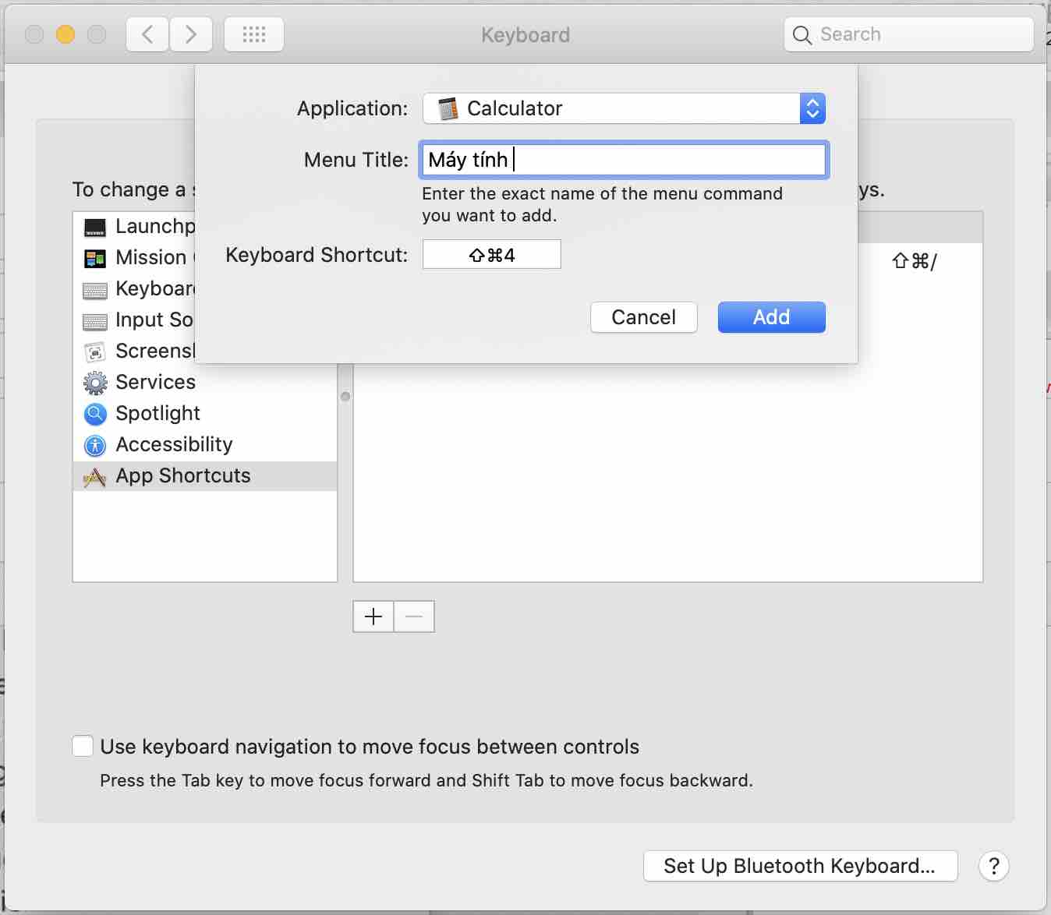Open Accessibility category
This screenshot has width=1051, height=915.
(205, 444)
